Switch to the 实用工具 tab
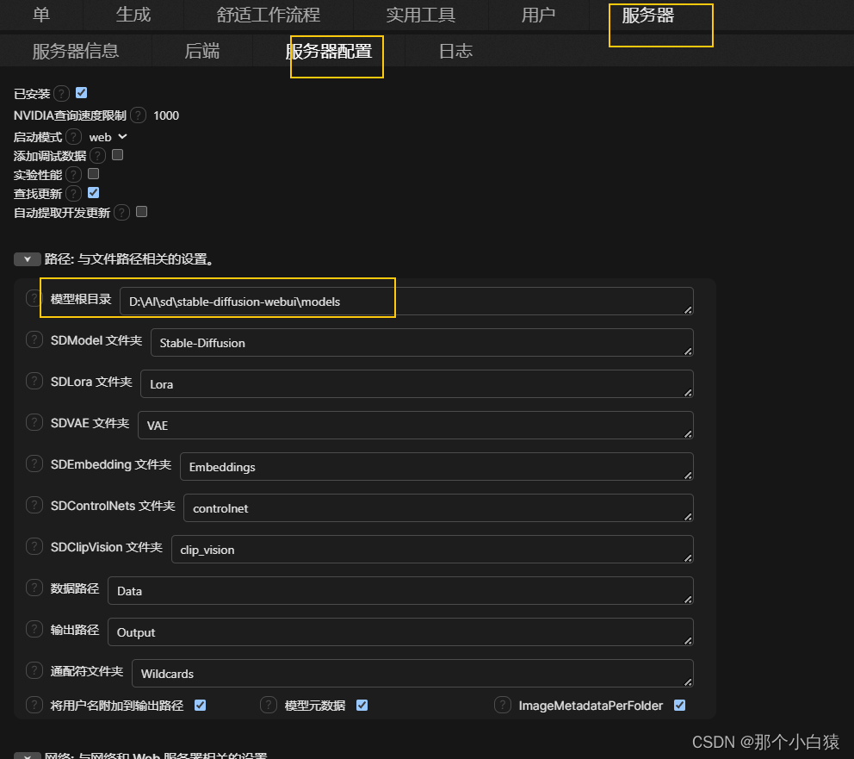The width and height of the screenshot is (854, 759). (x=420, y=15)
